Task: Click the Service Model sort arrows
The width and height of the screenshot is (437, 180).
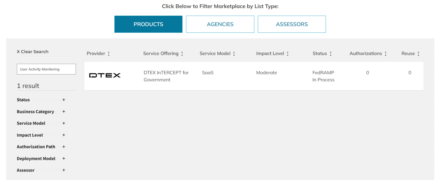Action: coord(234,54)
